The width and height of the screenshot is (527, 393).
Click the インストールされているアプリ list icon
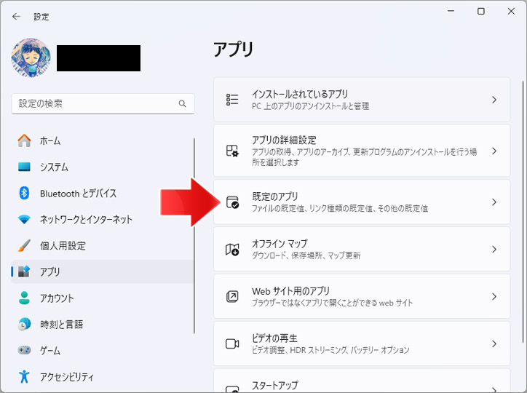(232, 100)
